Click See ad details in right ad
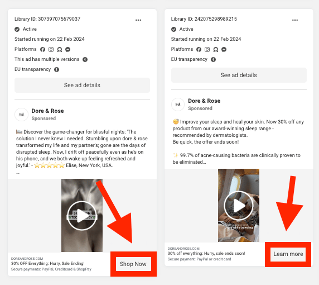319x285 pixels. click(239, 75)
